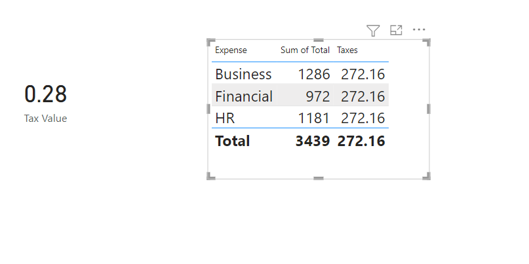The width and height of the screenshot is (529, 264).
Task: Click the Focus mode icon
Action: (396, 30)
